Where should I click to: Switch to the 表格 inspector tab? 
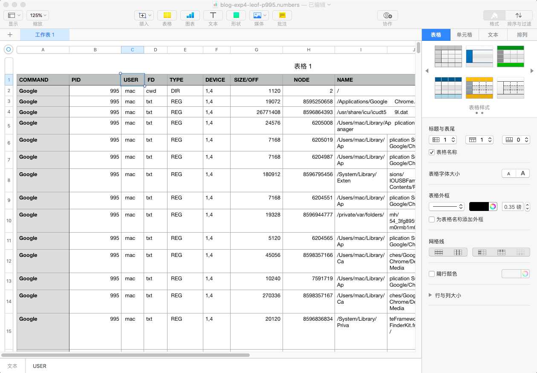436,35
